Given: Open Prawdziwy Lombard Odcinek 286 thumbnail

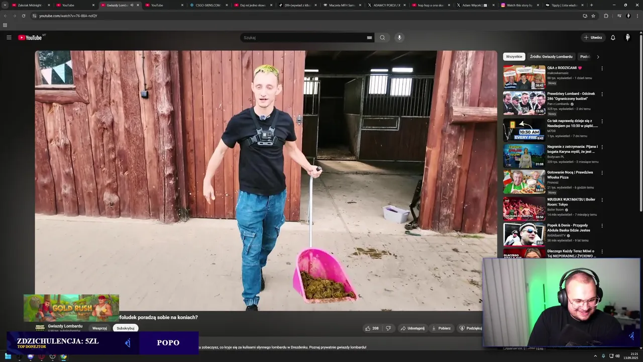Looking at the screenshot, I should (524, 103).
